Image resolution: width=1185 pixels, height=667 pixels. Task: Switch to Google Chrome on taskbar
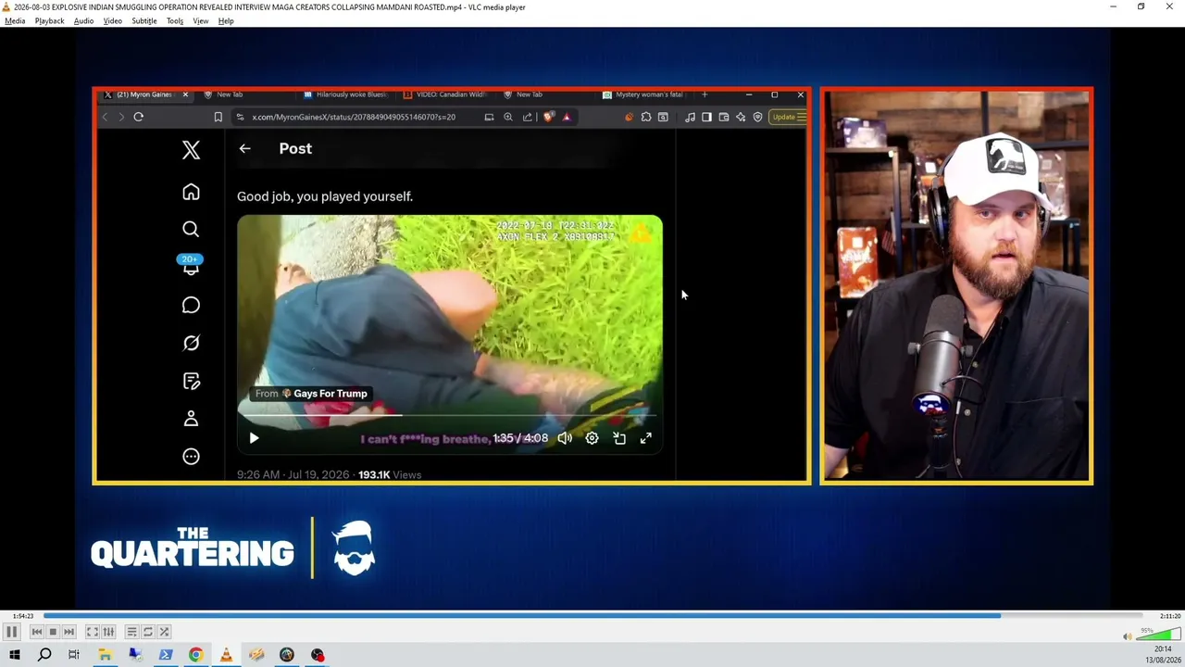click(x=195, y=655)
